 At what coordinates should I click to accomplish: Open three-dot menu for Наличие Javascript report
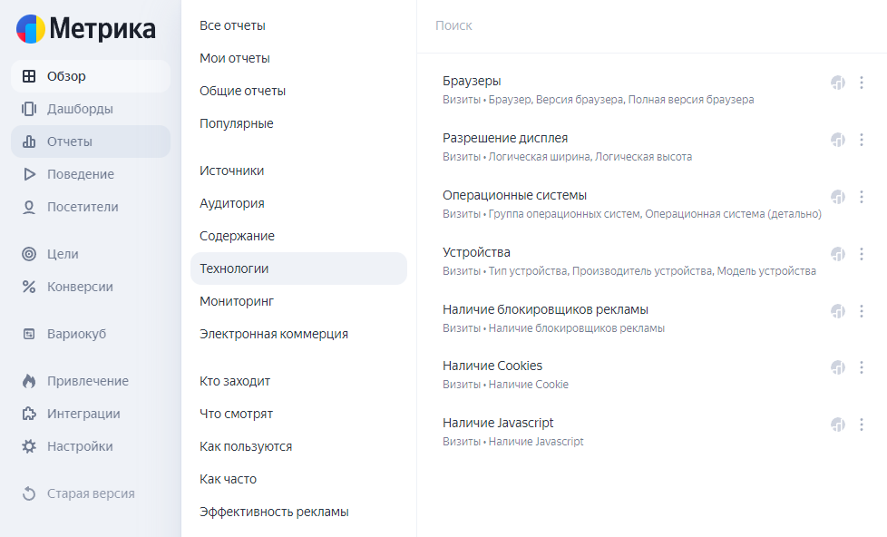pos(862,425)
